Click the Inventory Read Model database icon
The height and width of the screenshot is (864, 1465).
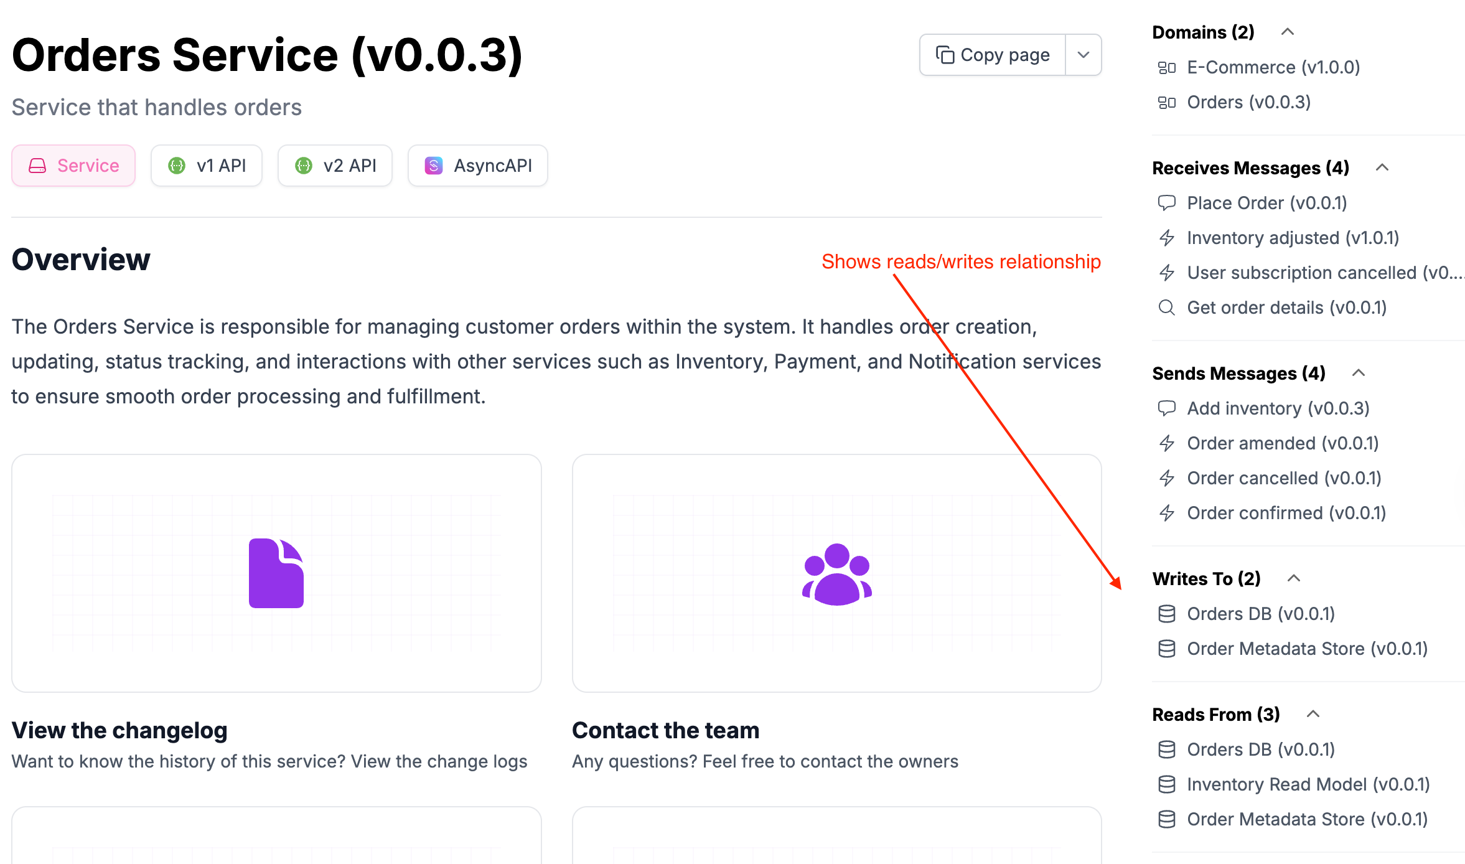[1166, 784]
